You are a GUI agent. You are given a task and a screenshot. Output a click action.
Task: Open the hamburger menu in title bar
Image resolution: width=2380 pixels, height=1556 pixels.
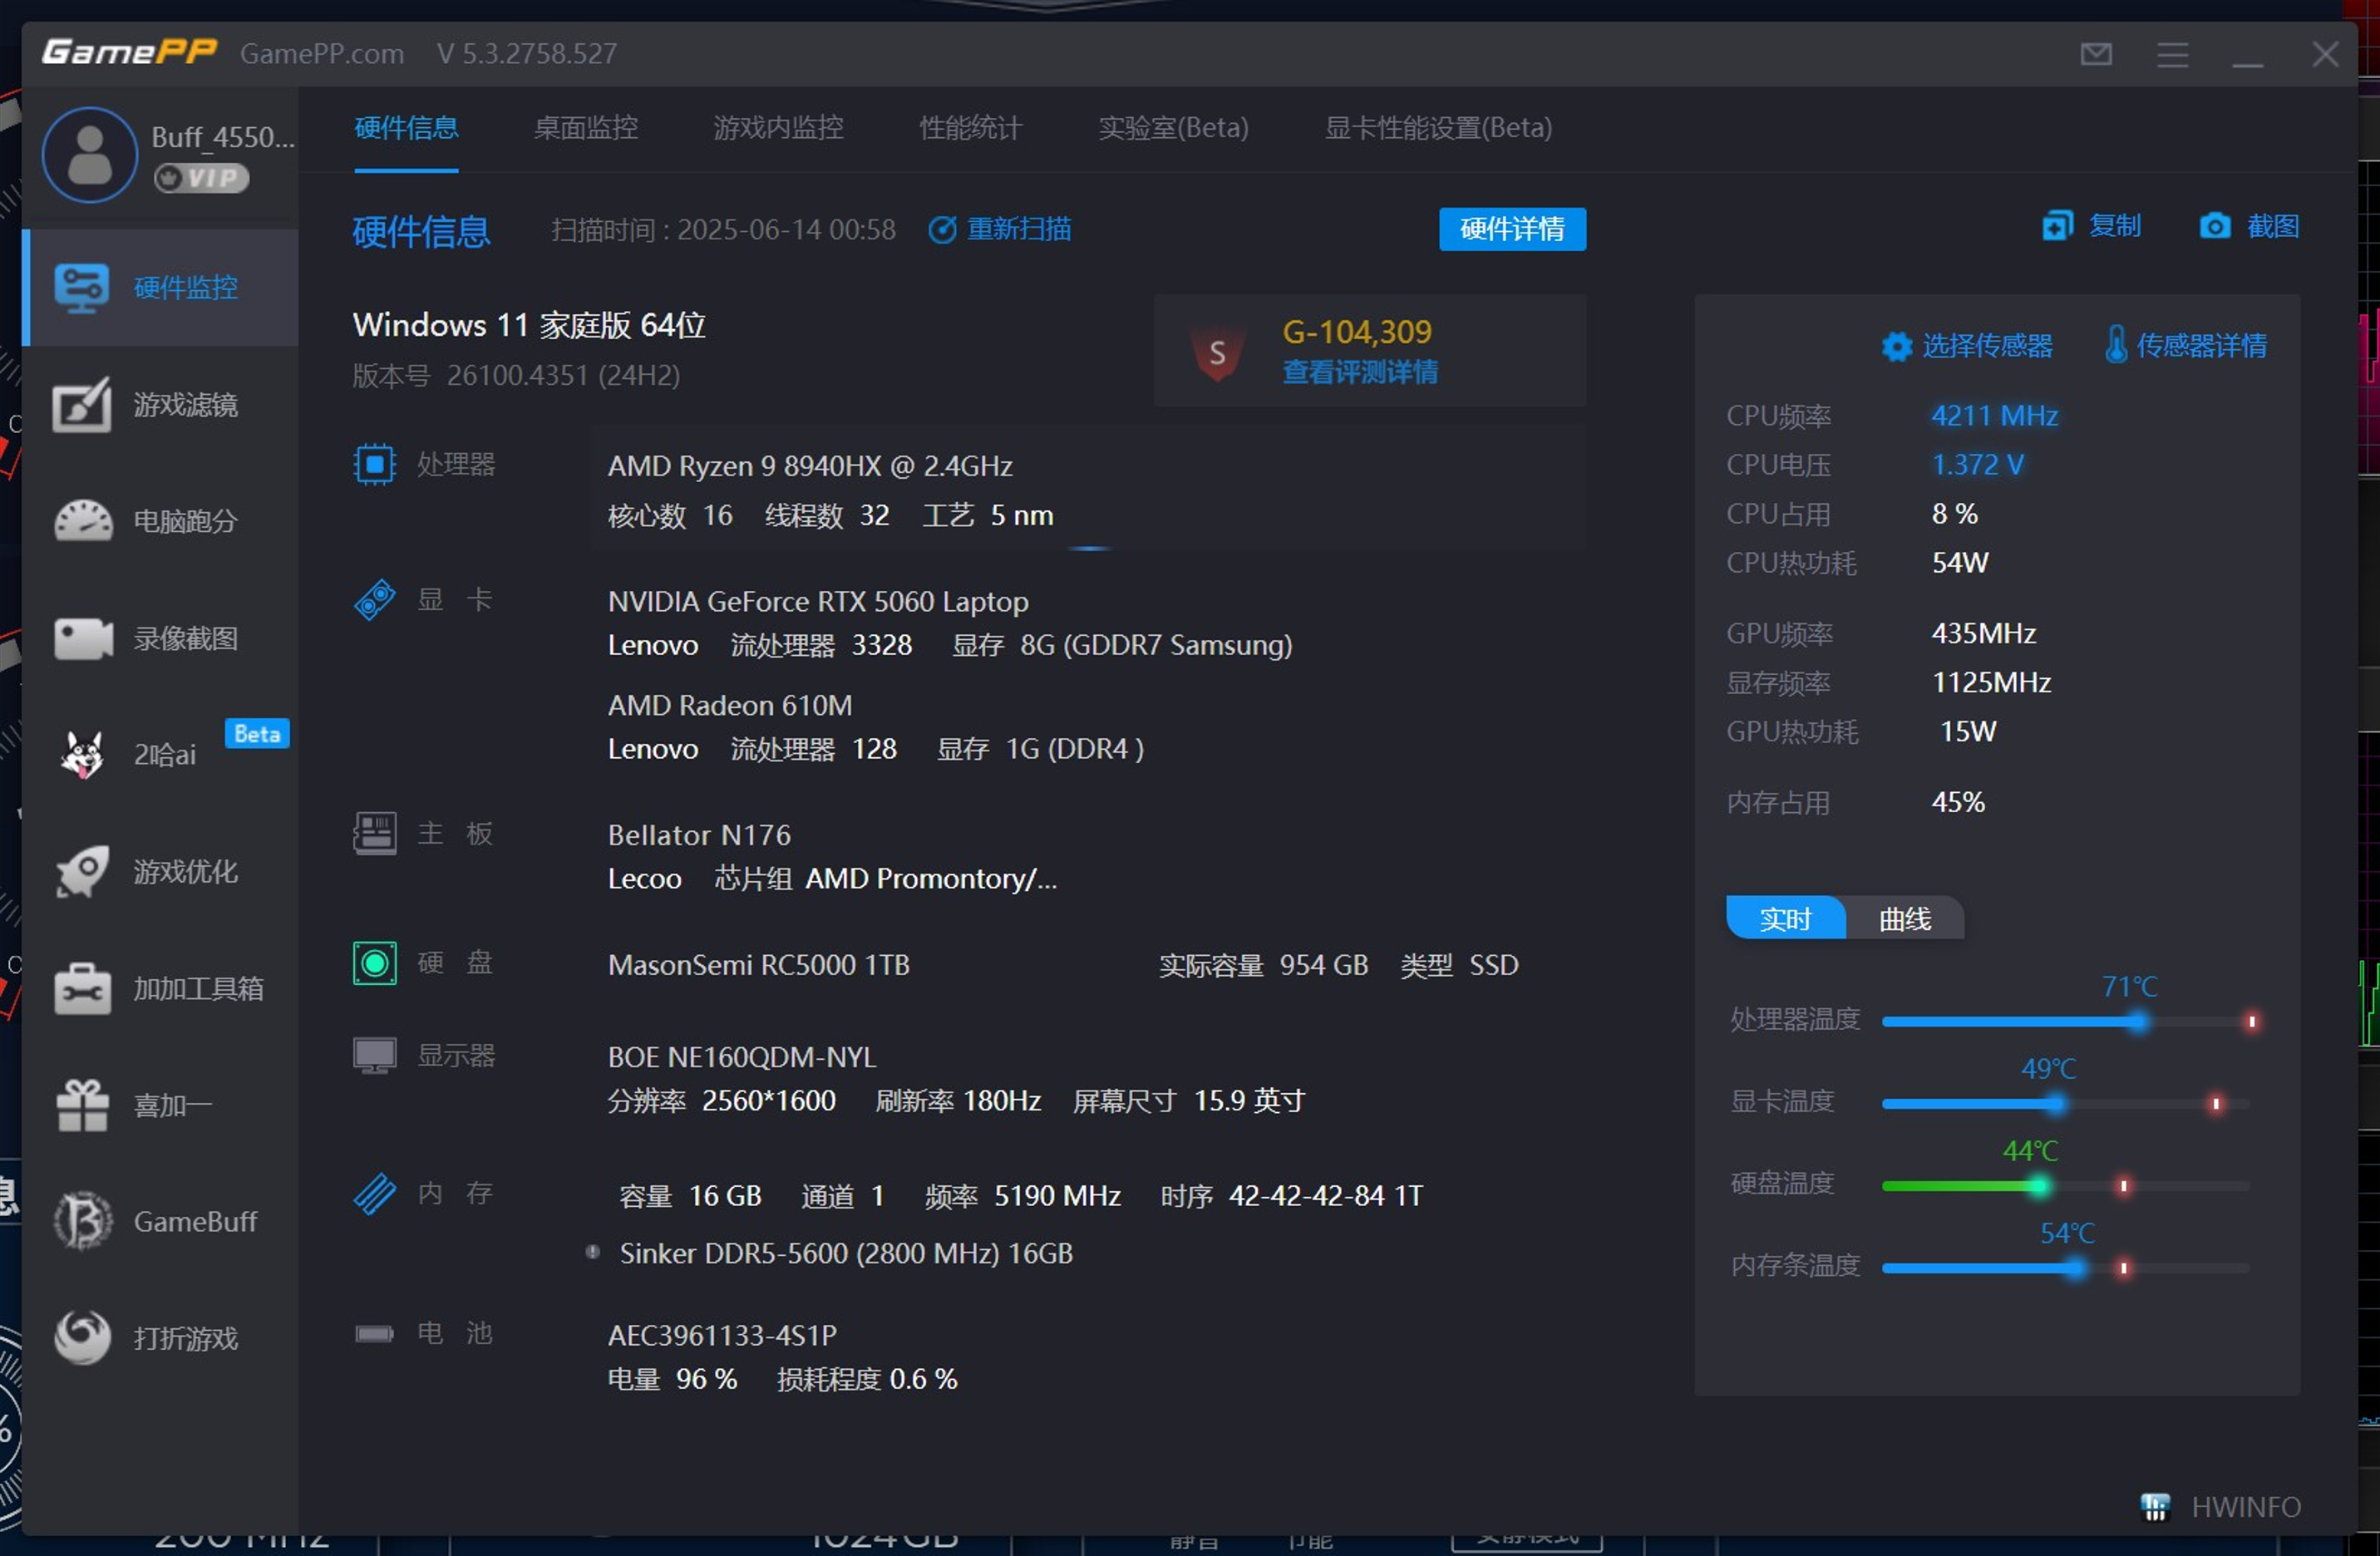click(2172, 54)
